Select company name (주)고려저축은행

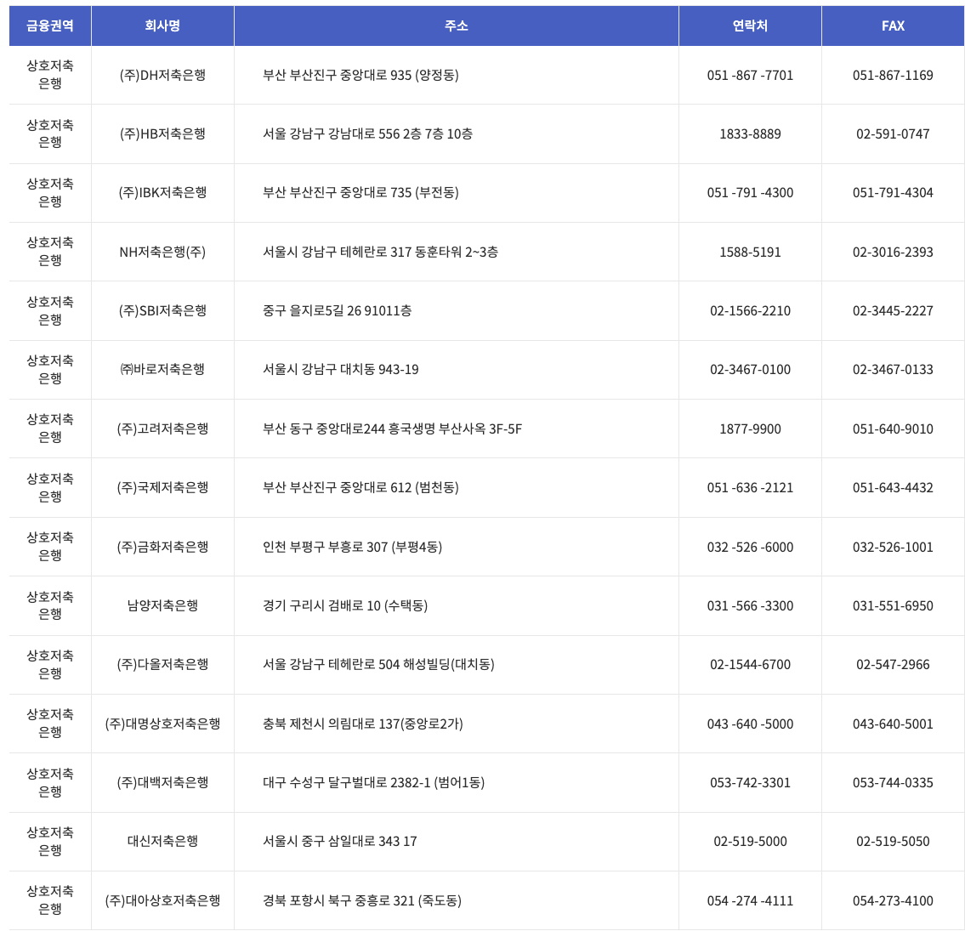162,429
